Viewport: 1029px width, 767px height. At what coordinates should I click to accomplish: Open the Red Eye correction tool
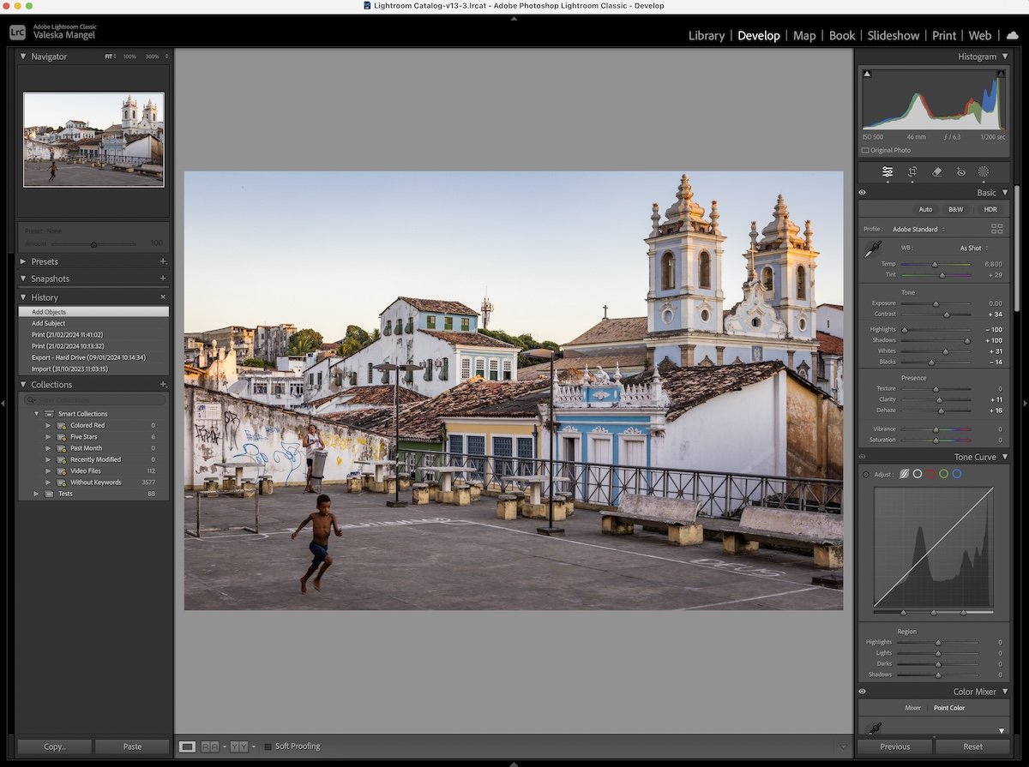point(960,171)
